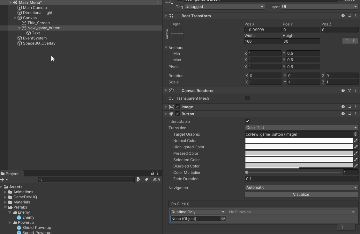Open the Runtime Only dropdown
The image size is (360, 234).
pos(198,212)
